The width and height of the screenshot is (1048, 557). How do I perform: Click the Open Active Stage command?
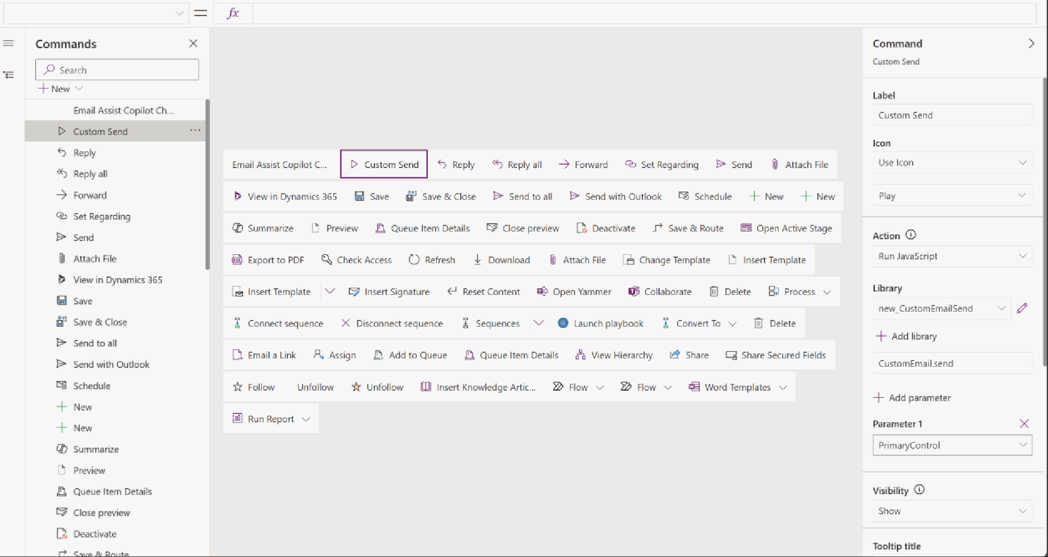(786, 228)
